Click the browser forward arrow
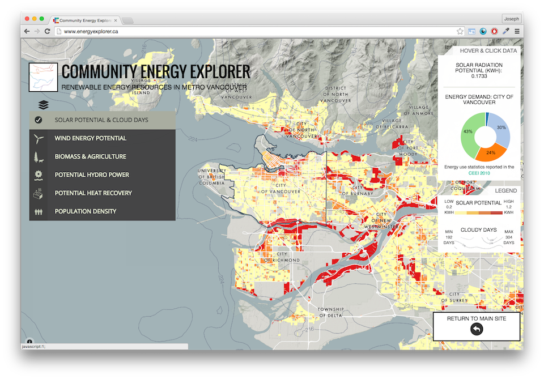 pos(37,32)
